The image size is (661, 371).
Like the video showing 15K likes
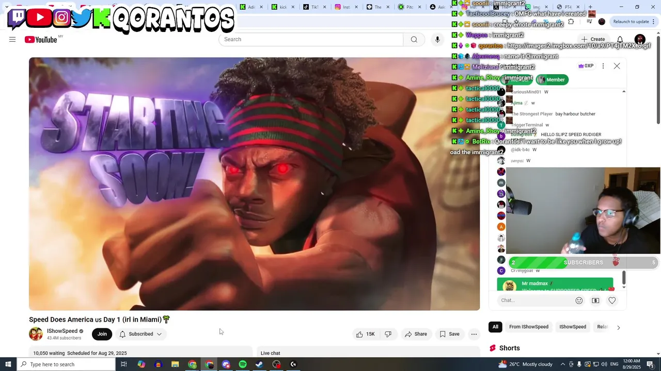coord(365,334)
